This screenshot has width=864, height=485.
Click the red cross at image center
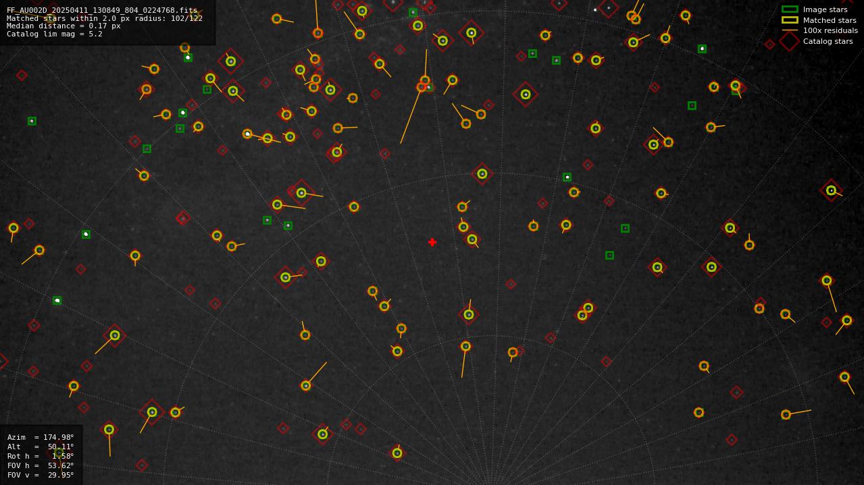coord(432,242)
